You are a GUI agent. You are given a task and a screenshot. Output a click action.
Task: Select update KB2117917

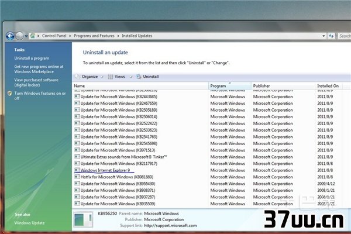tap(119, 164)
